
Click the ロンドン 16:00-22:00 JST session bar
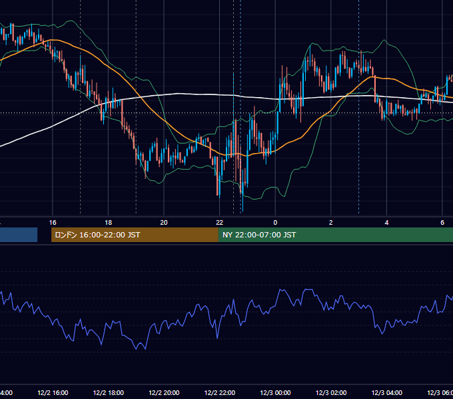pos(135,235)
